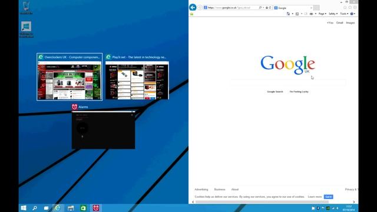The image size is (377, 212).
Task: Click the lock security icon in the address bar
Action: [267, 8]
